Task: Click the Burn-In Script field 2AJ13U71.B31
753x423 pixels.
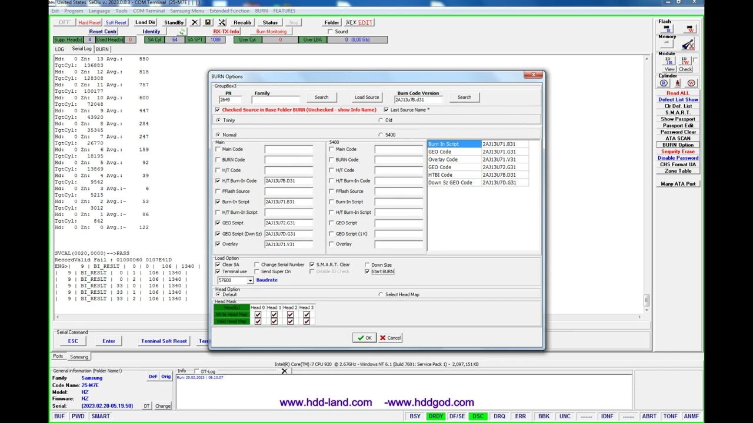Action: pyautogui.click(x=288, y=202)
